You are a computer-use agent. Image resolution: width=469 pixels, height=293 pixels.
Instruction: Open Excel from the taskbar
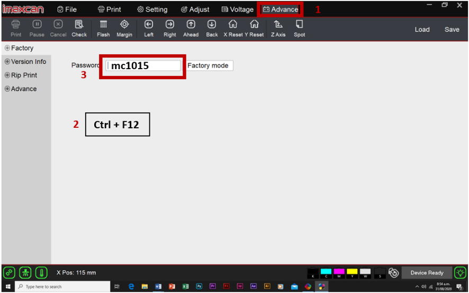[x=185, y=286]
